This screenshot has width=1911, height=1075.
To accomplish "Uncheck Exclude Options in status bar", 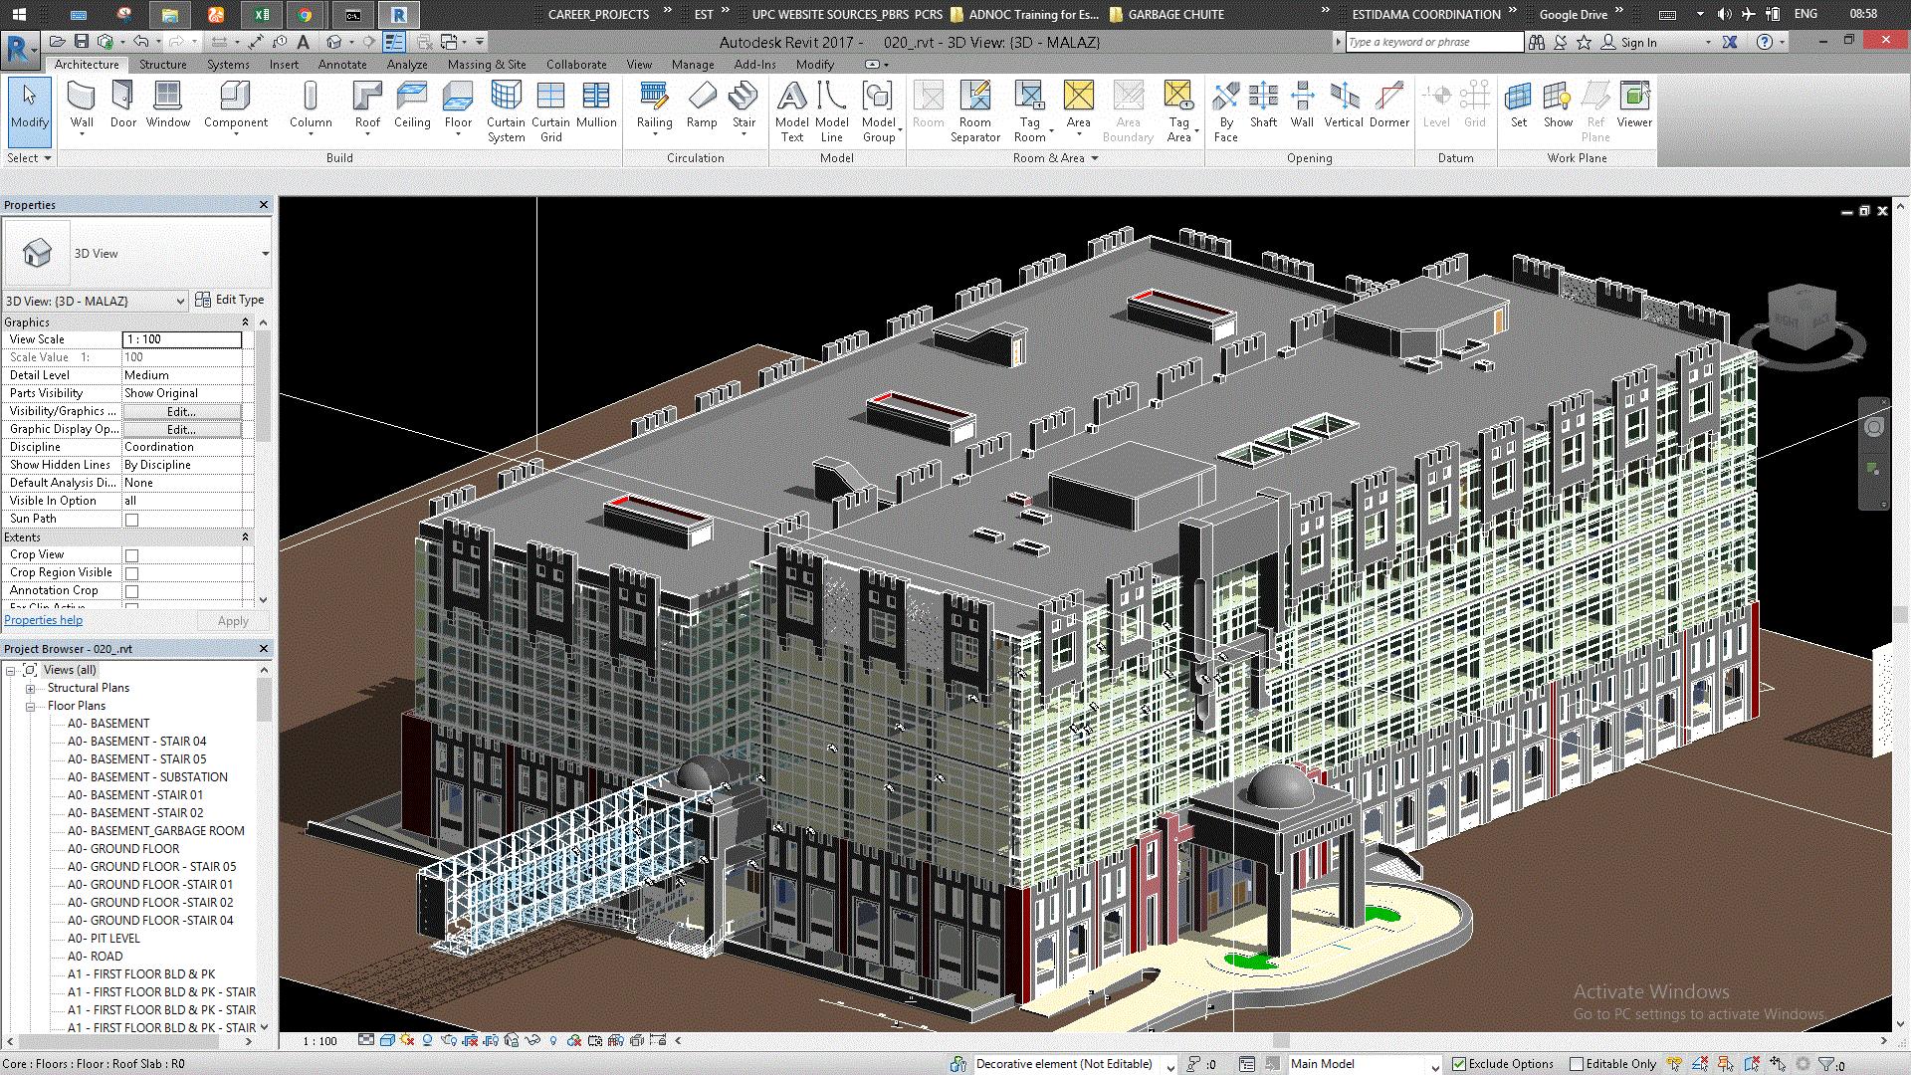I will pos(1459,1064).
